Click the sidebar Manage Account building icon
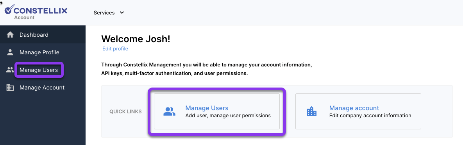The height and width of the screenshot is (145, 463). [10, 88]
